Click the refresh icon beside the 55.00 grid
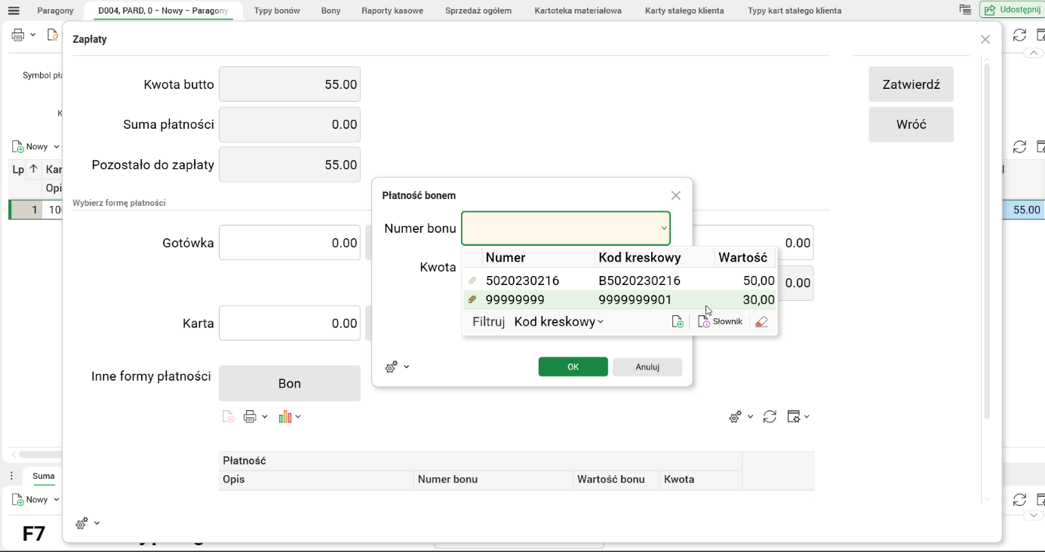Viewport: 1045px width, 552px height. pos(1019,147)
